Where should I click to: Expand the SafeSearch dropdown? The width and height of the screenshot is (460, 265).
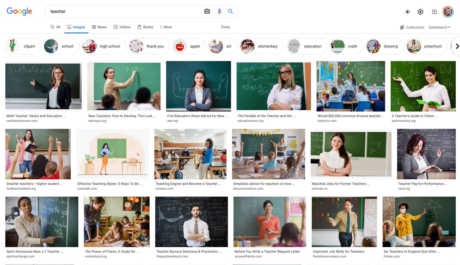coord(439,27)
